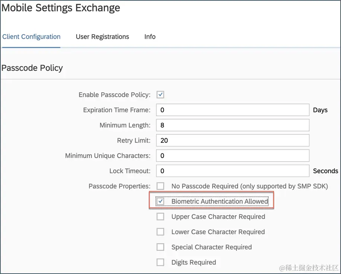Click the Digits Required label text
This screenshot has width=341, height=274.
pos(194,262)
